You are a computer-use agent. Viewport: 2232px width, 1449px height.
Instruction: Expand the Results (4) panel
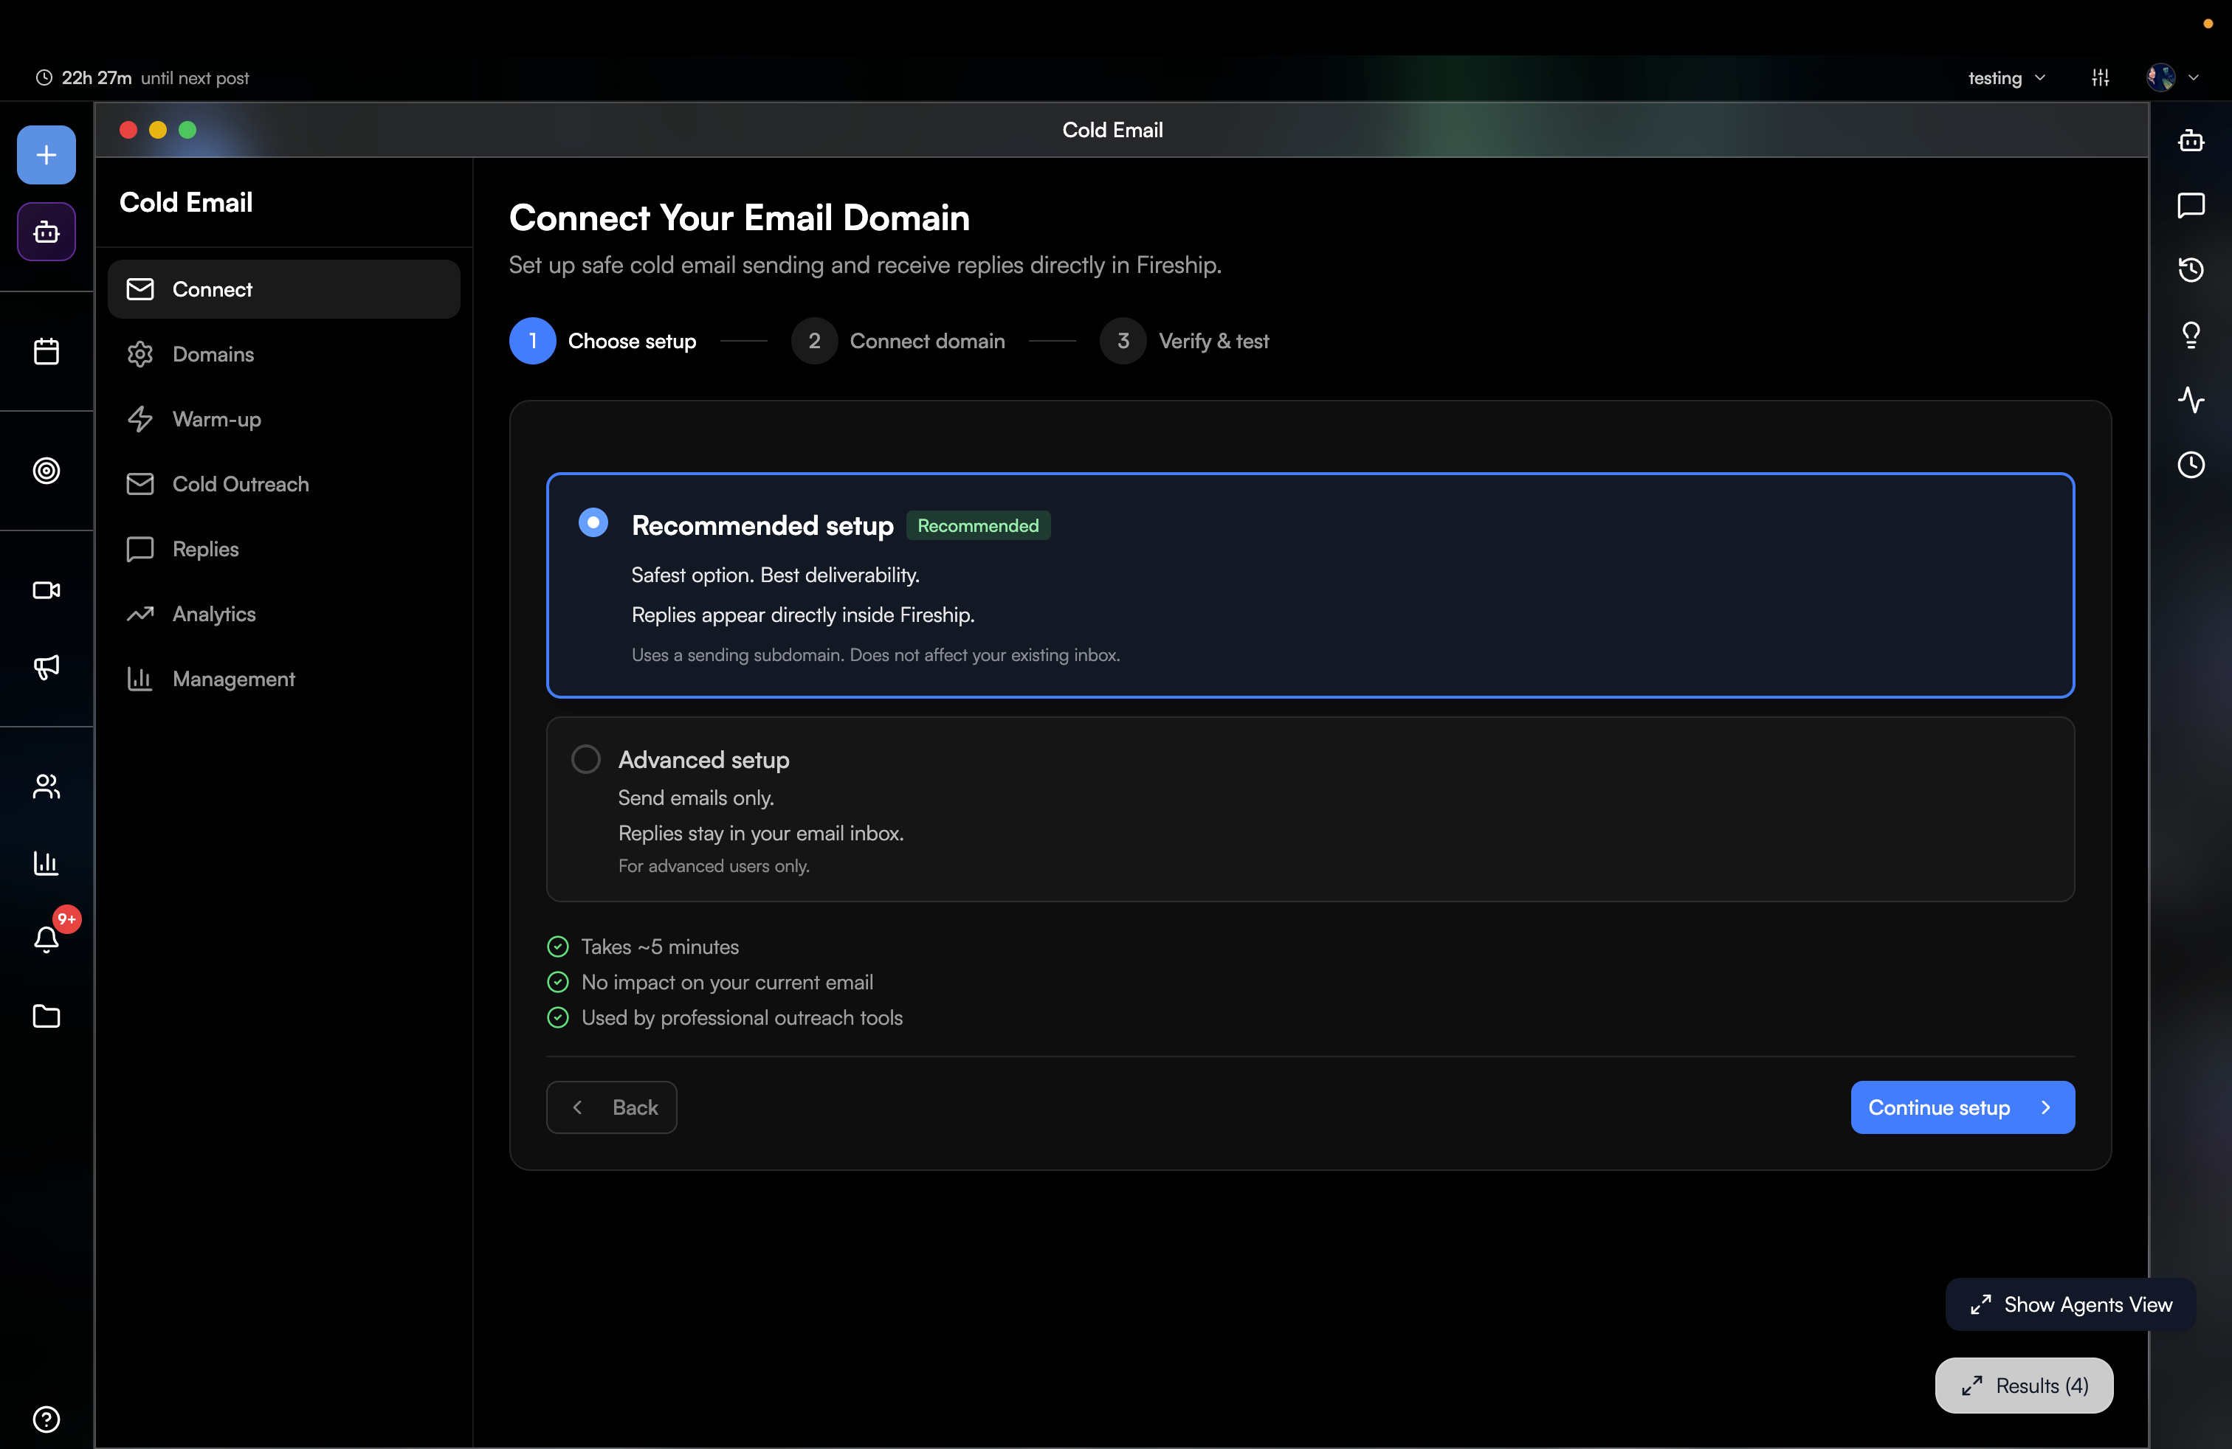[2024, 1386]
